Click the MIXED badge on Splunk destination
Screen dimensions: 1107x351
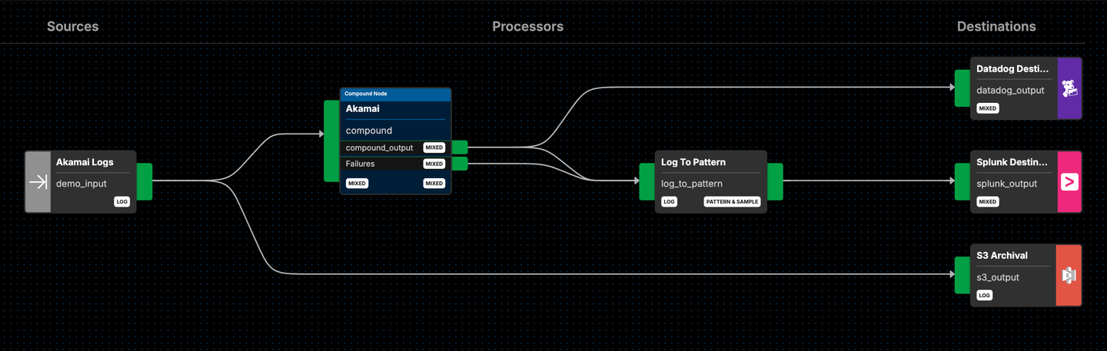[x=988, y=202]
